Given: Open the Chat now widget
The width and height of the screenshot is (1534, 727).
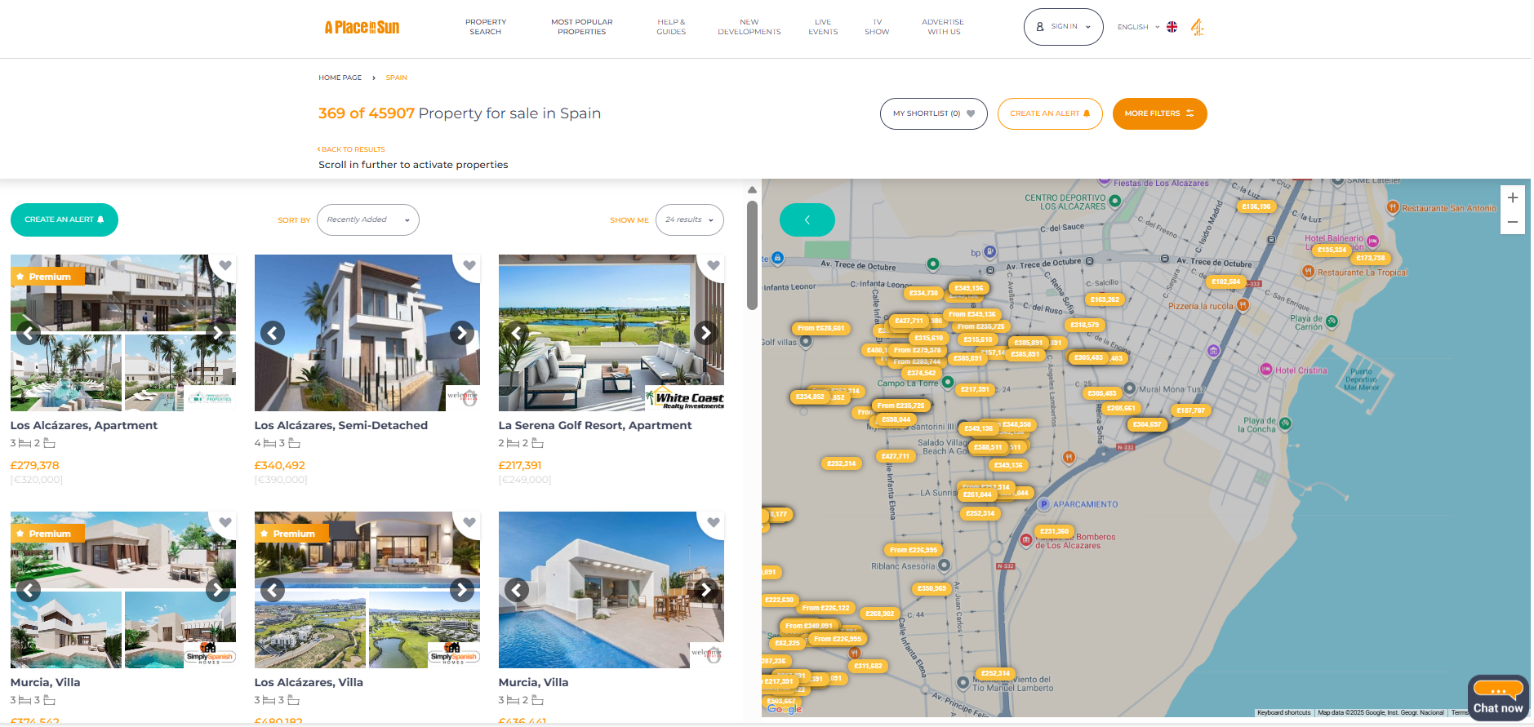Looking at the screenshot, I should pos(1497,698).
